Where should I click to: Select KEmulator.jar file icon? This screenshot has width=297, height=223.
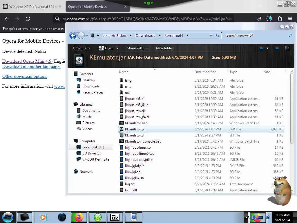(x=122, y=129)
